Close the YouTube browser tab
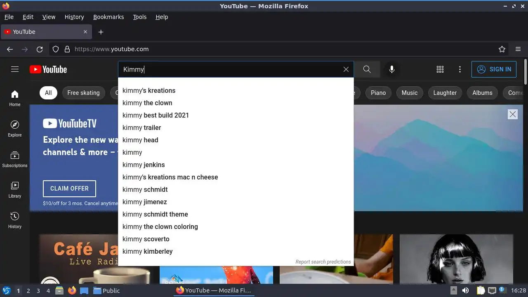This screenshot has width=528, height=297. click(x=85, y=32)
